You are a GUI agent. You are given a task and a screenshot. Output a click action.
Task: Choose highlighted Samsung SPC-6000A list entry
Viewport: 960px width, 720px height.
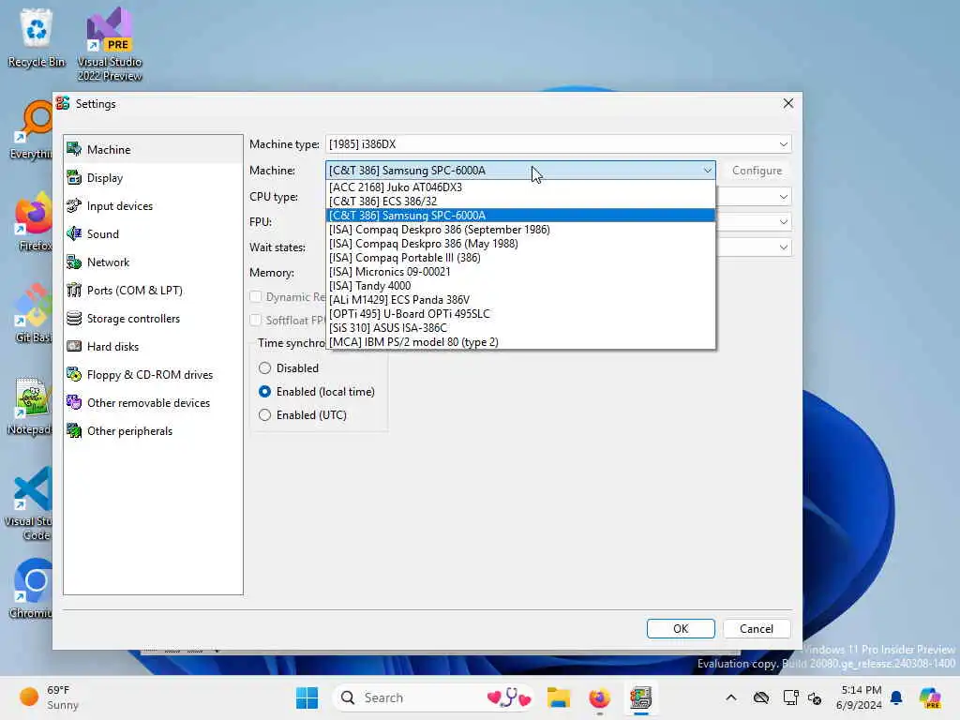coord(520,216)
